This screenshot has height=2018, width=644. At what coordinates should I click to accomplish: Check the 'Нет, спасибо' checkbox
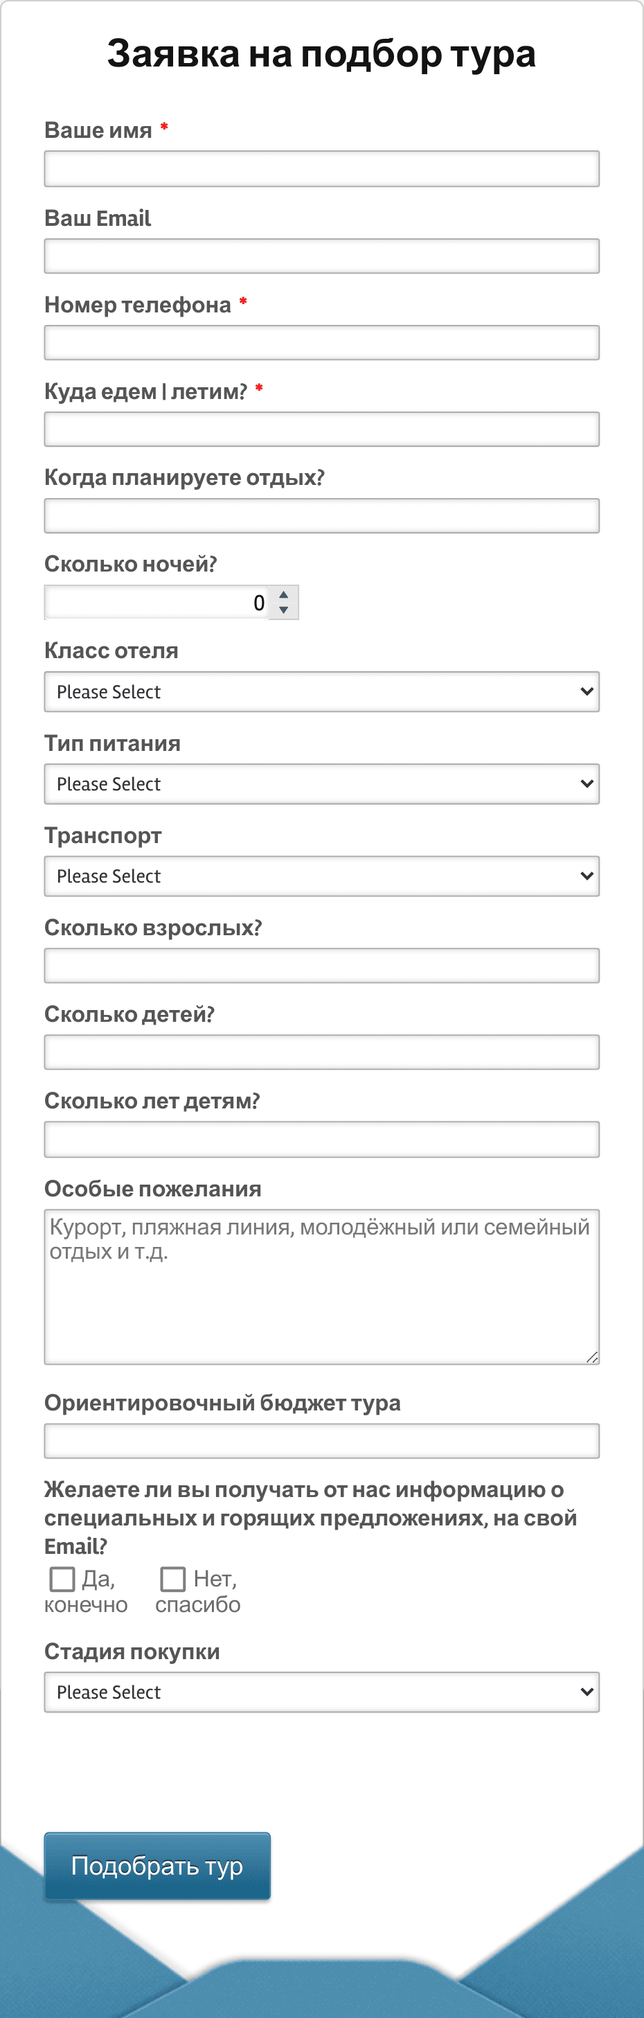pyautogui.click(x=172, y=1579)
